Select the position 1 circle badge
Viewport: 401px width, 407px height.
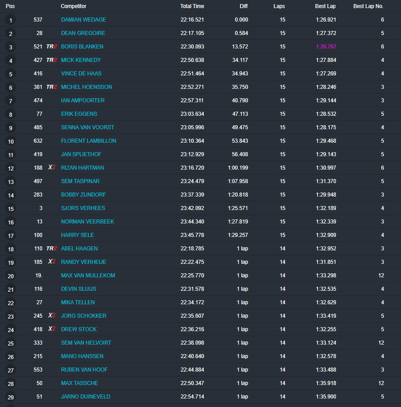11,20
